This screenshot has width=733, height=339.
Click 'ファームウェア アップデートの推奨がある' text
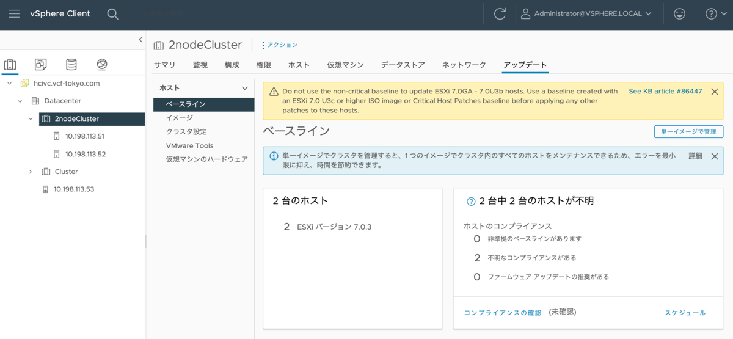pos(548,277)
